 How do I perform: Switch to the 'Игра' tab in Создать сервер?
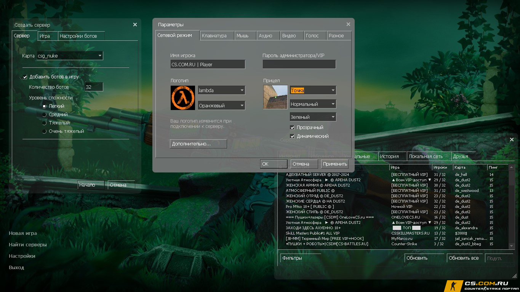[48, 36]
